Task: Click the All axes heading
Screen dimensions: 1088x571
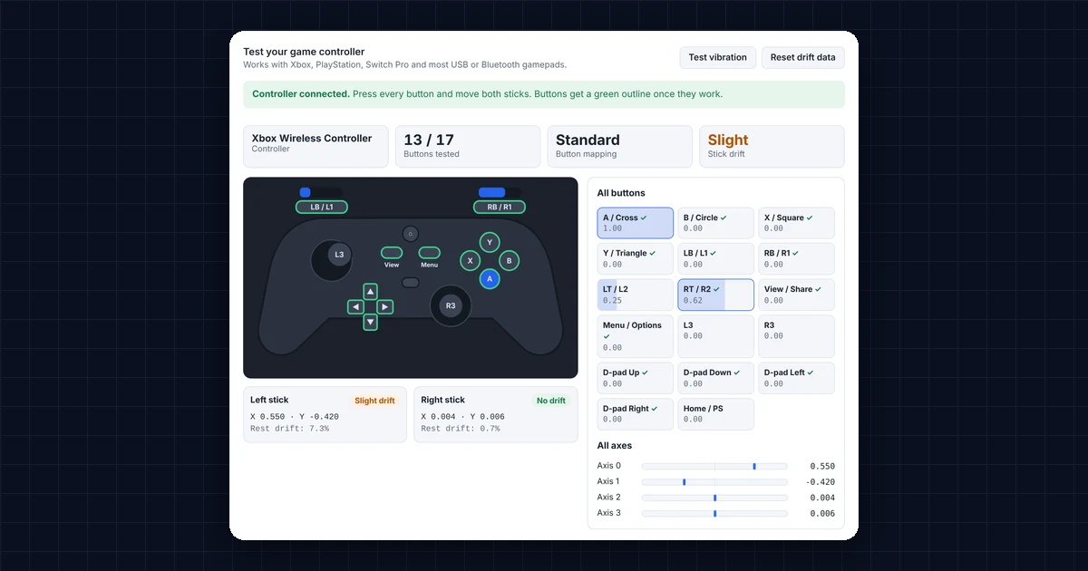Action: click(x=615, y=446)
